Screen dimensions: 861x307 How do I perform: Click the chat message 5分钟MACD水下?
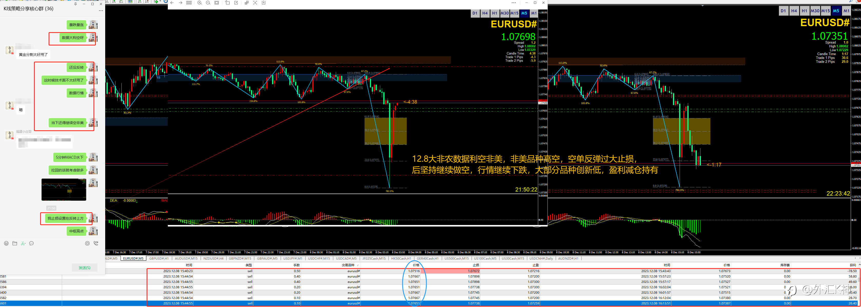[70, 158]
